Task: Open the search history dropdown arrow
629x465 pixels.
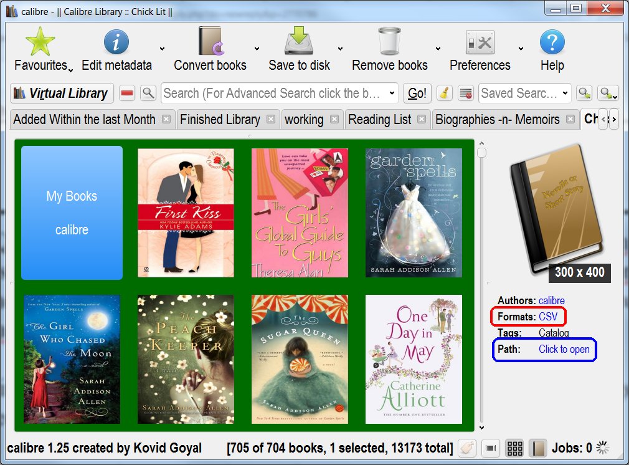Action: pos(392,93)
